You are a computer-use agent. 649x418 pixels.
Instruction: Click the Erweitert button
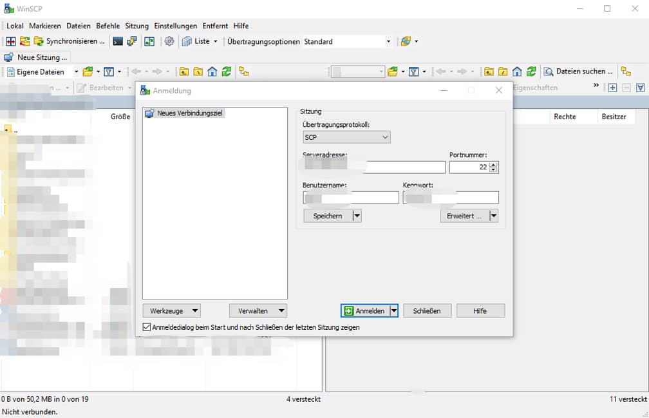464,216
